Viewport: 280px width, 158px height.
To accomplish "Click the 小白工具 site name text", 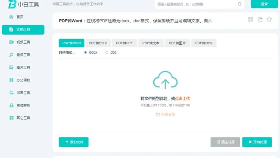I will 28,4.
